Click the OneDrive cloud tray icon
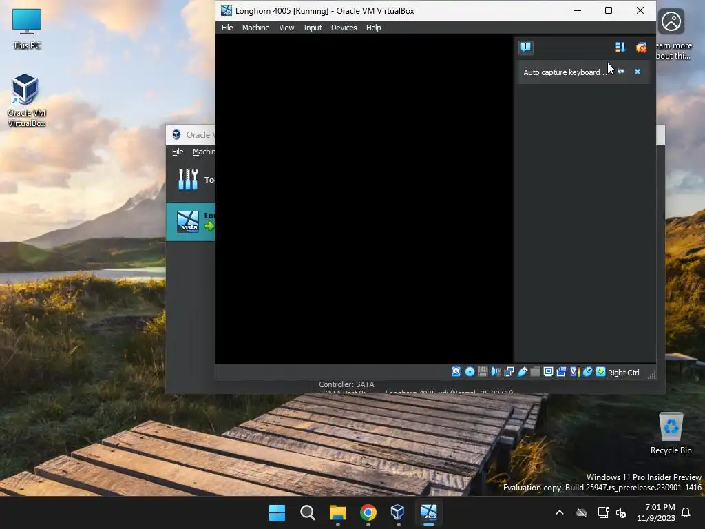Image resolution: width=705 pixels, height=529 pixels. (582, 512)
